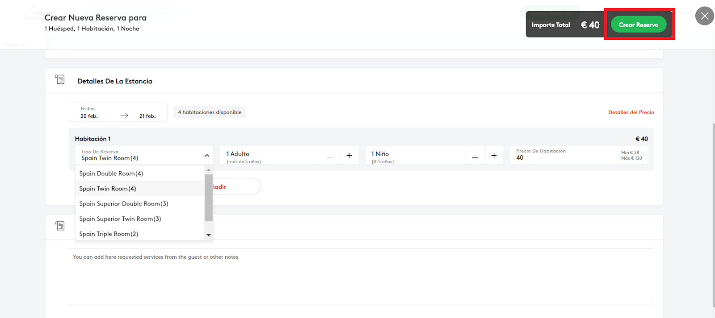Decrease the Niño count with minus
This screenshot has width=715, height=318.
[x=475, y=156]
